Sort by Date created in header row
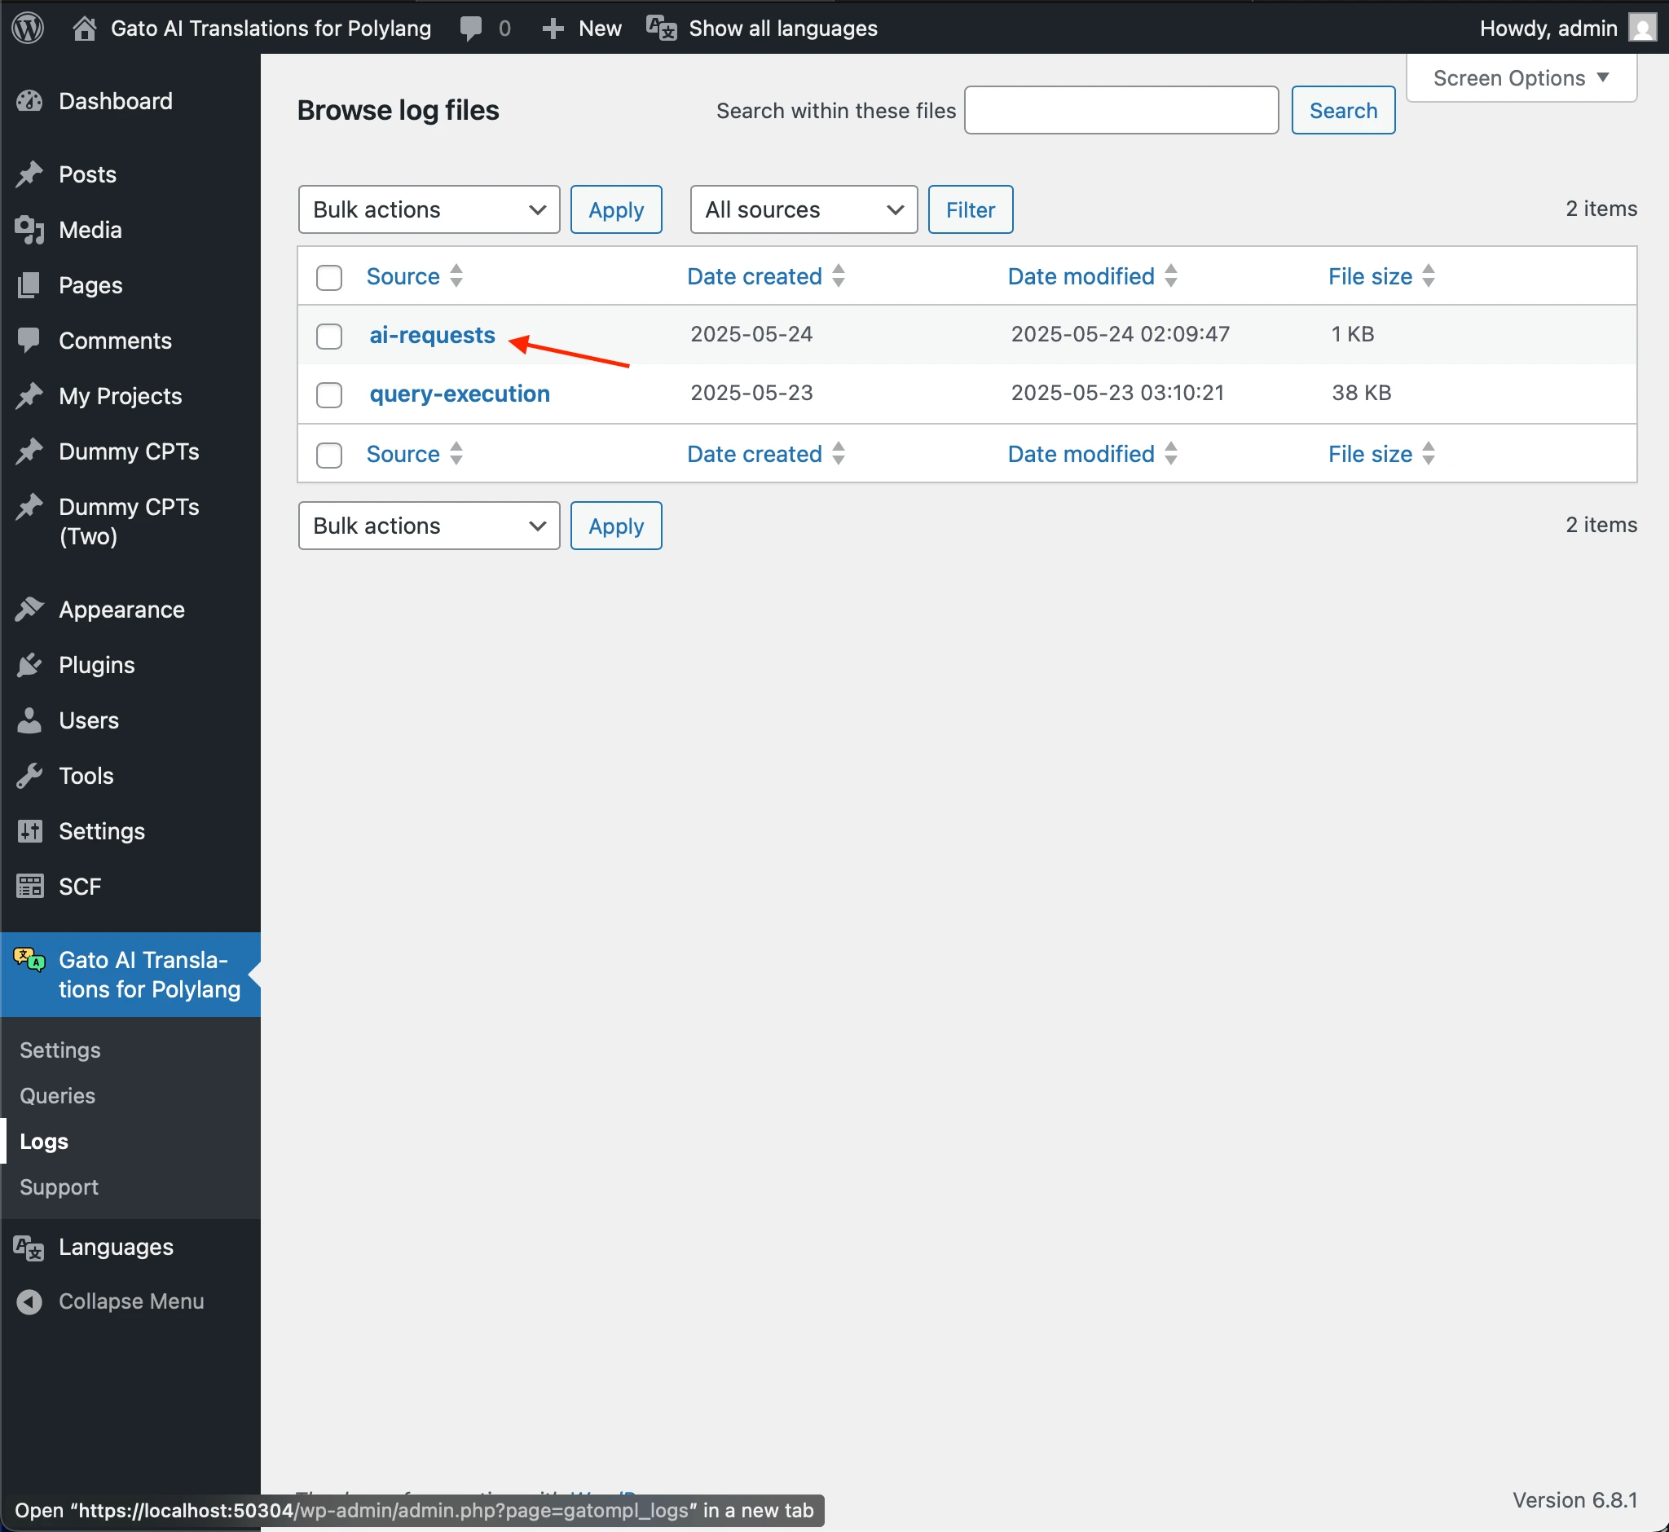Screen dimensions: 1669x1532 pos(766,276)
